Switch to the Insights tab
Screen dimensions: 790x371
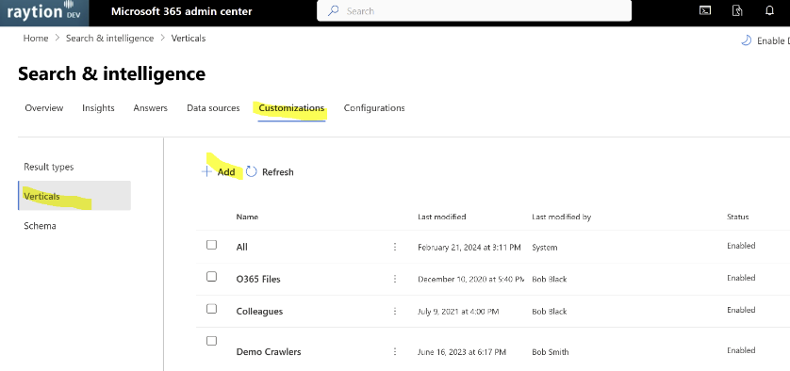pyautogui.click(x=98, y=107)
